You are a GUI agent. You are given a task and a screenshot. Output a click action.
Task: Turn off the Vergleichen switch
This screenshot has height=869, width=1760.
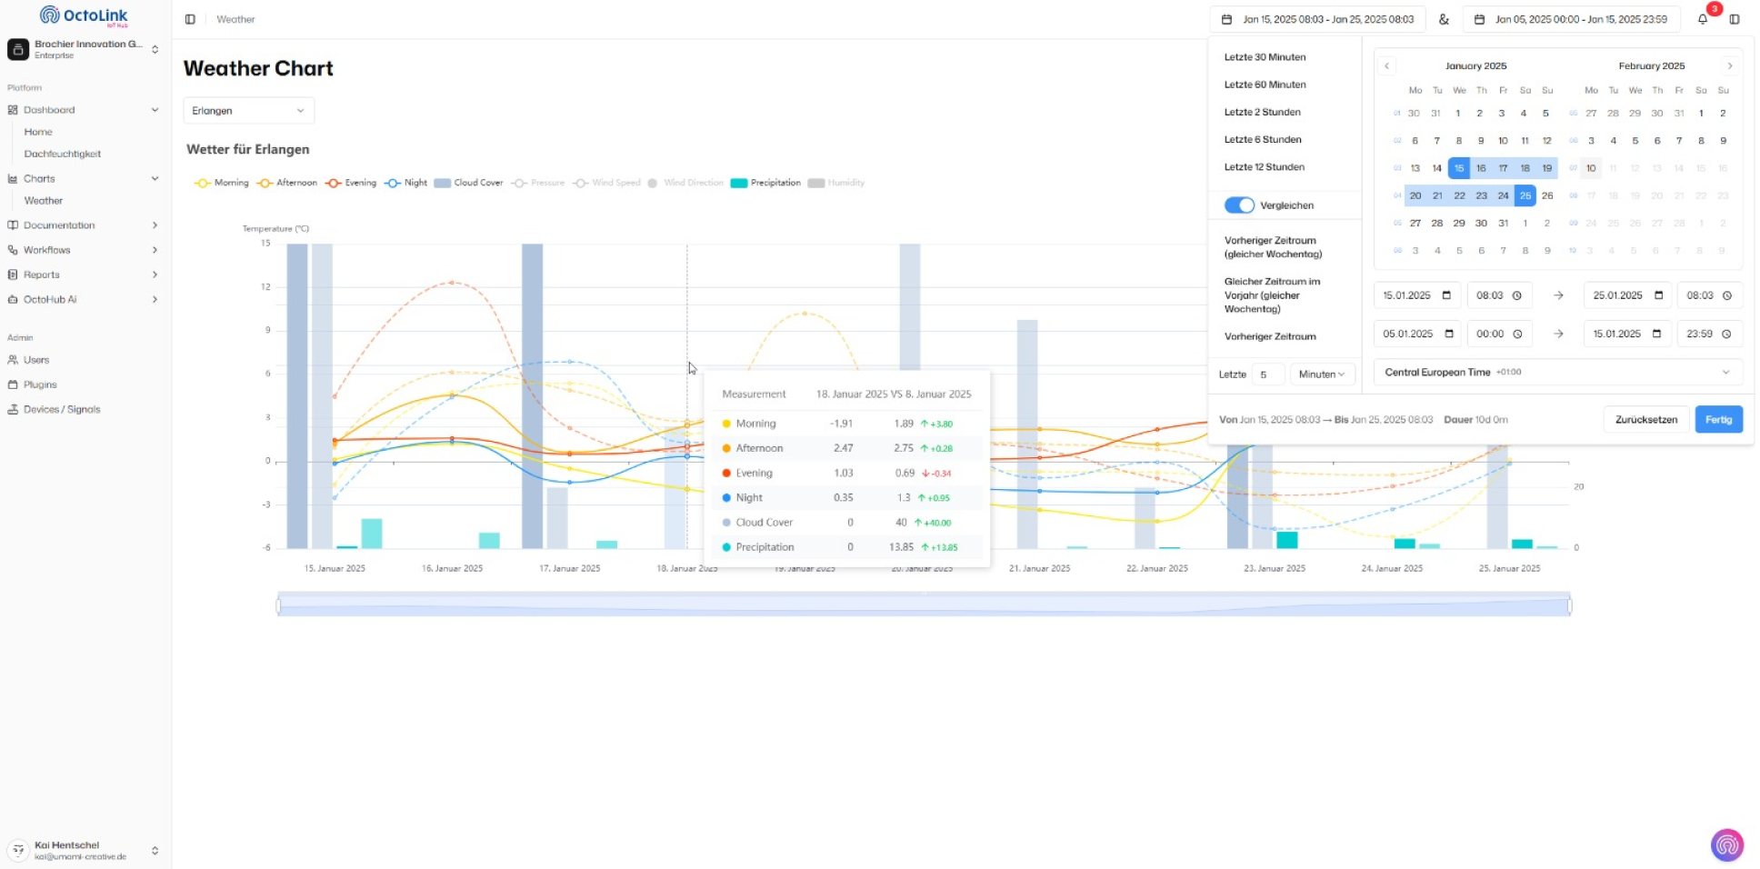1239,205
